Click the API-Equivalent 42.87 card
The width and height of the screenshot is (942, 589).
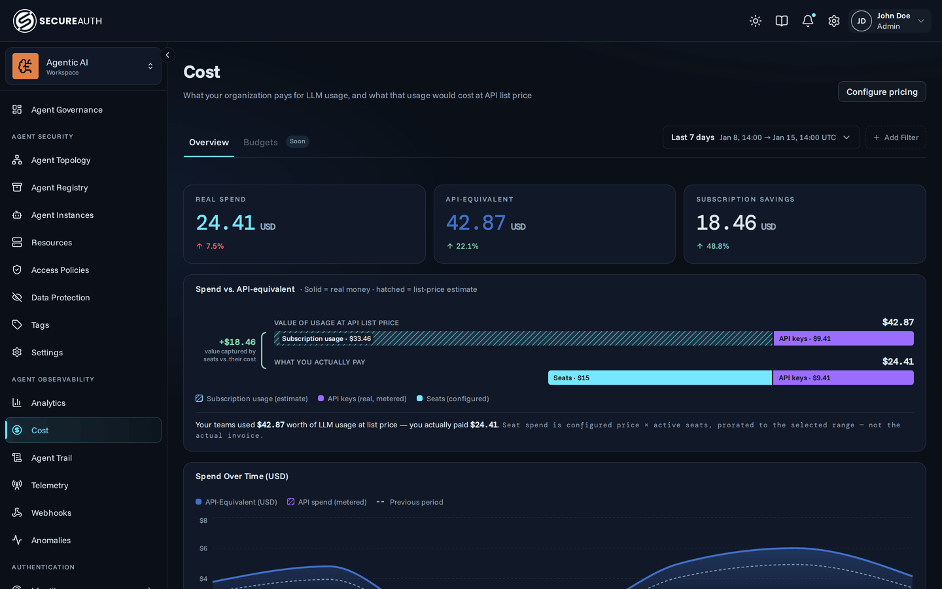pos(555,224)
